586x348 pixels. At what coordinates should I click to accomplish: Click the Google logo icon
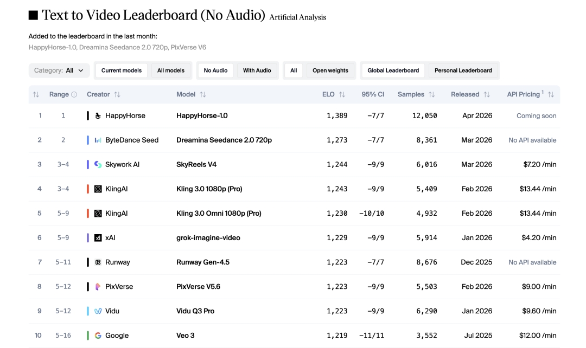[x=98, y=336]
